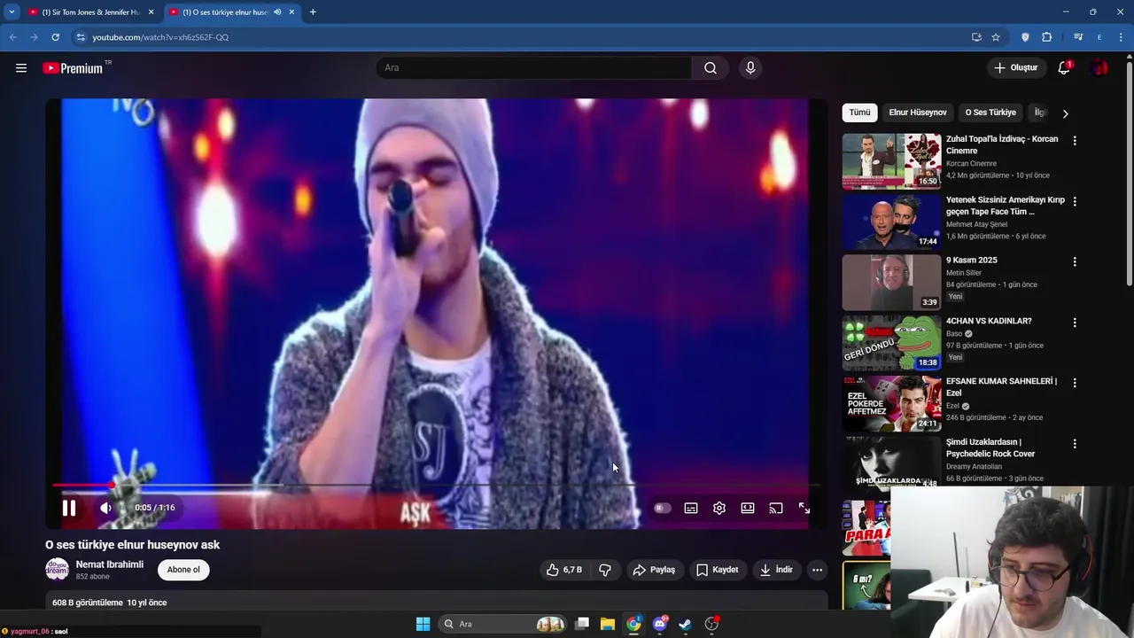The height and width of the screenshot is (638, 1134).
Task: Mute the video volume
Action: point(105,508)
